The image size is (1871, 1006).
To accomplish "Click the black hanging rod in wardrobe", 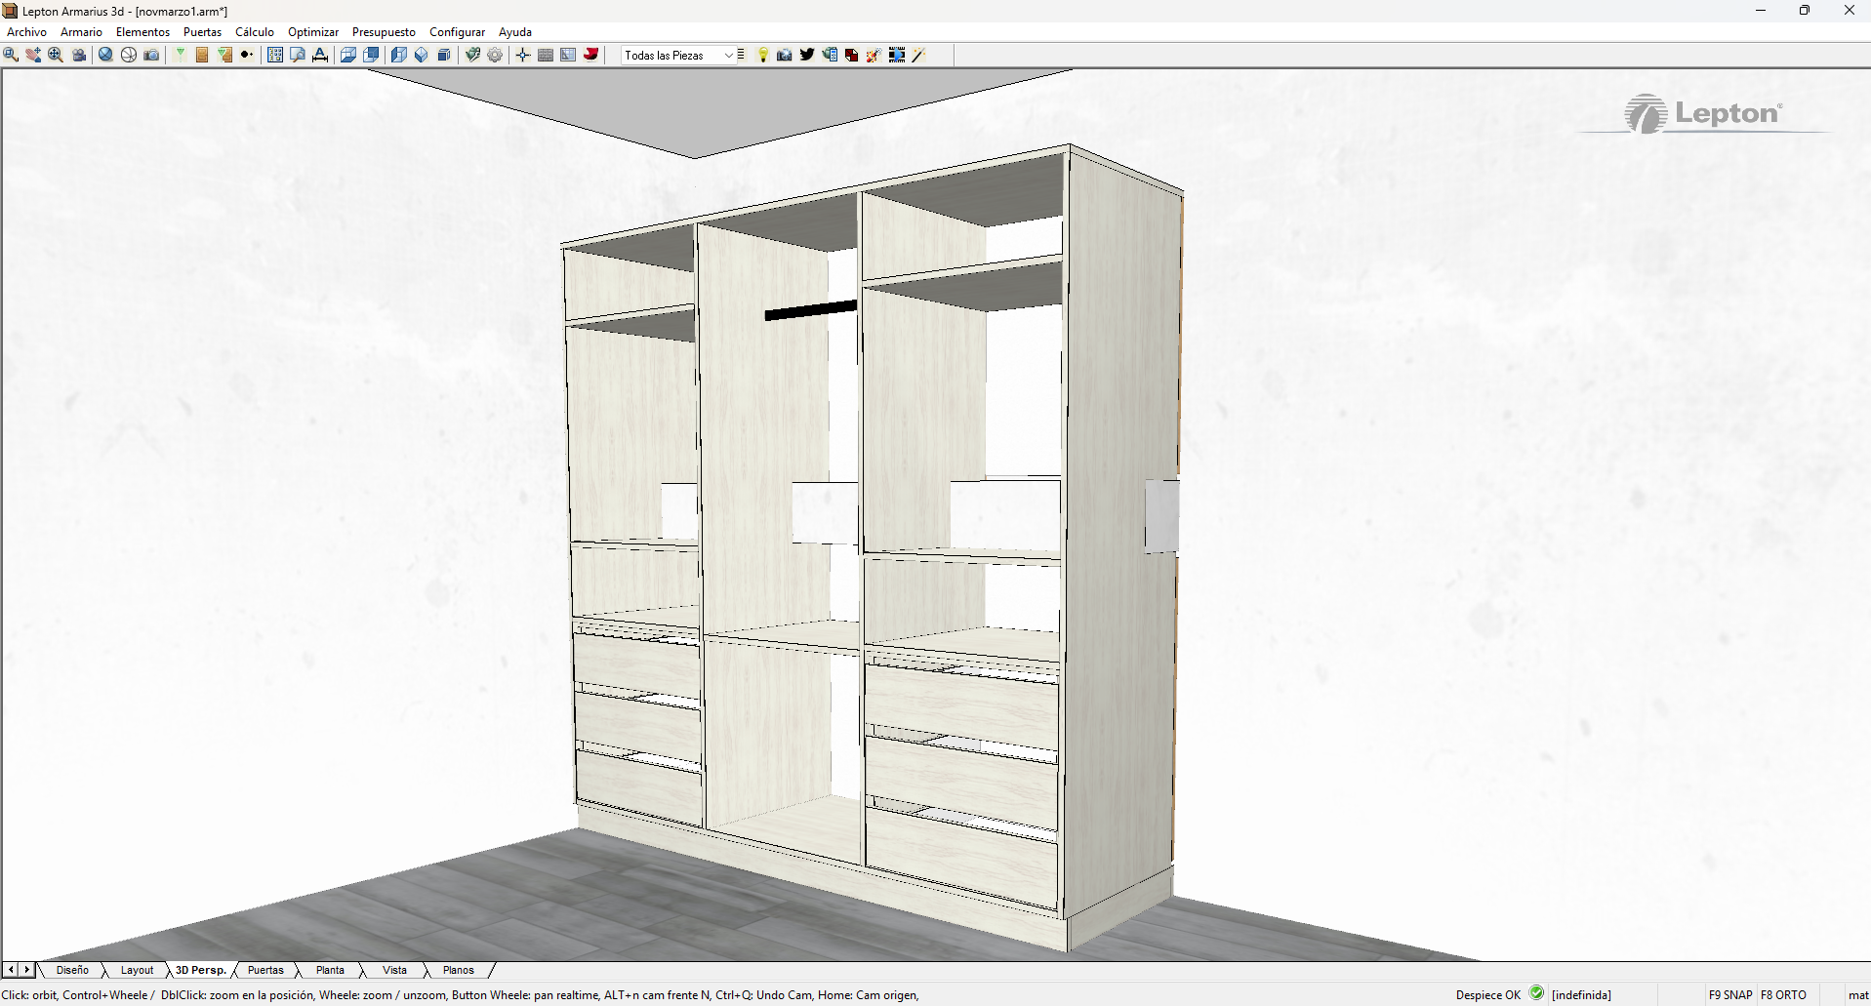I will [x=810, y=310].
